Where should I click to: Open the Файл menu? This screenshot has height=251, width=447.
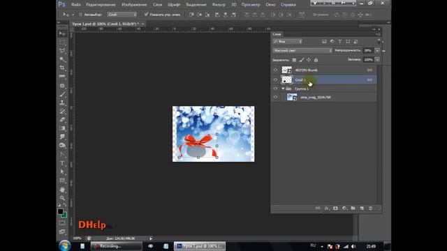pos(76,5)
